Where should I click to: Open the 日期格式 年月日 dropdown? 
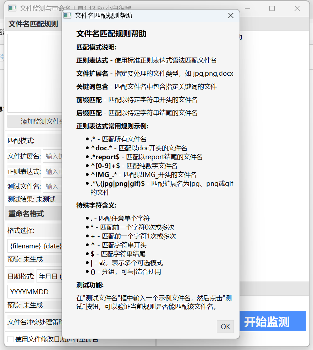pos(49,276)
